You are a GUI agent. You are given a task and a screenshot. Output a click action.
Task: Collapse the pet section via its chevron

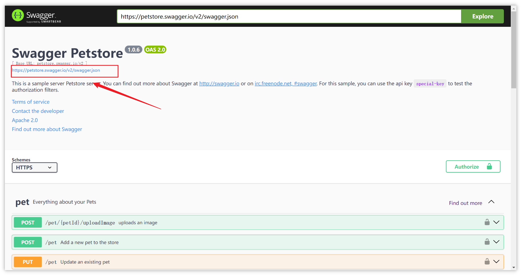click(491, 202)
